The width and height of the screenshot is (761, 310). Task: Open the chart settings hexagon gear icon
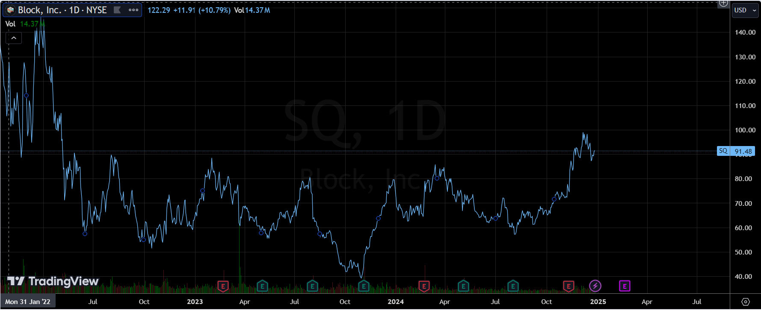(746, 301)
